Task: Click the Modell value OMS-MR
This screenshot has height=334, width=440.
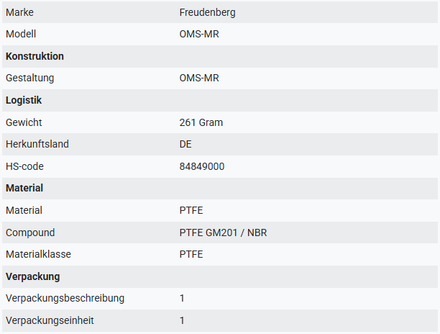Action: coord(199,34)
